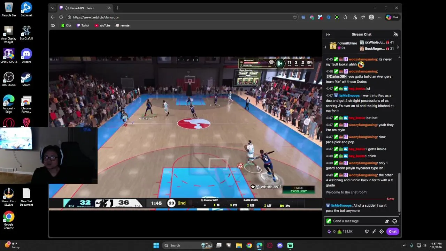This screenshot has width=446, height=251.
Task: Click ItsMeSnoops username in newest message
Action: point(341,206)
